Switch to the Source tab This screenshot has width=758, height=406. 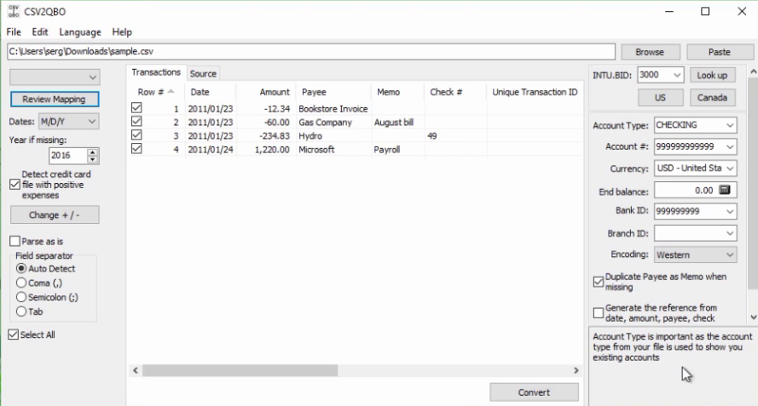[x=203, y=73]
